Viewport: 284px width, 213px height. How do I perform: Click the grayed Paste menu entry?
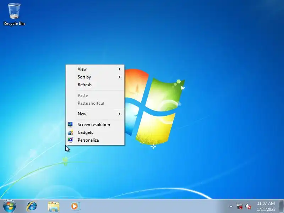tap(95, 95)
